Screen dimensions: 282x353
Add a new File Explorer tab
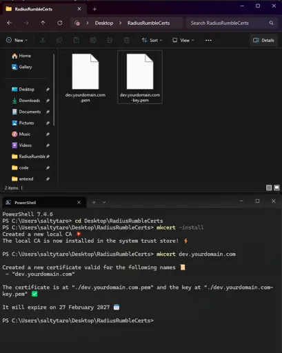point(94,9)
